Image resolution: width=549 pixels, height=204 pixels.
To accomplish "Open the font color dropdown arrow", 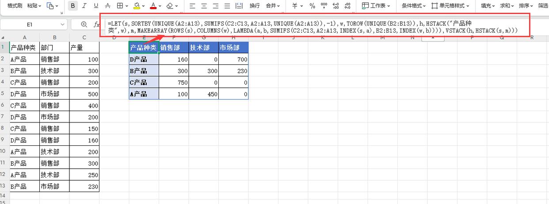I will pyautogui.click(x=160, y=6).
